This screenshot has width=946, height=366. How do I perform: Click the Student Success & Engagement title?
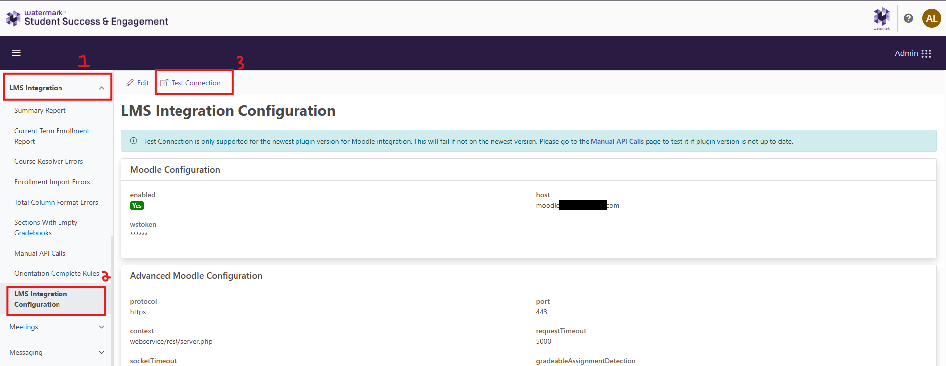[x=96, y=21]
